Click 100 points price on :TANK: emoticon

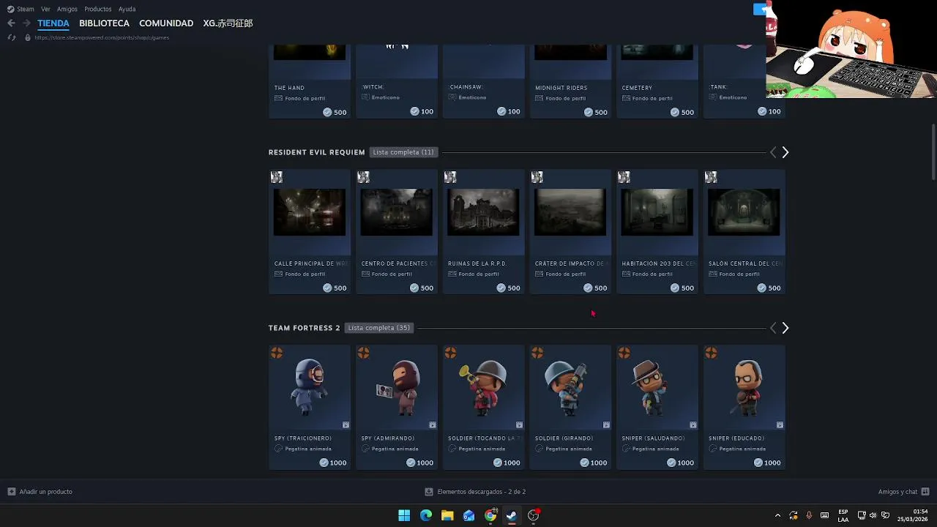coord(769,111)
